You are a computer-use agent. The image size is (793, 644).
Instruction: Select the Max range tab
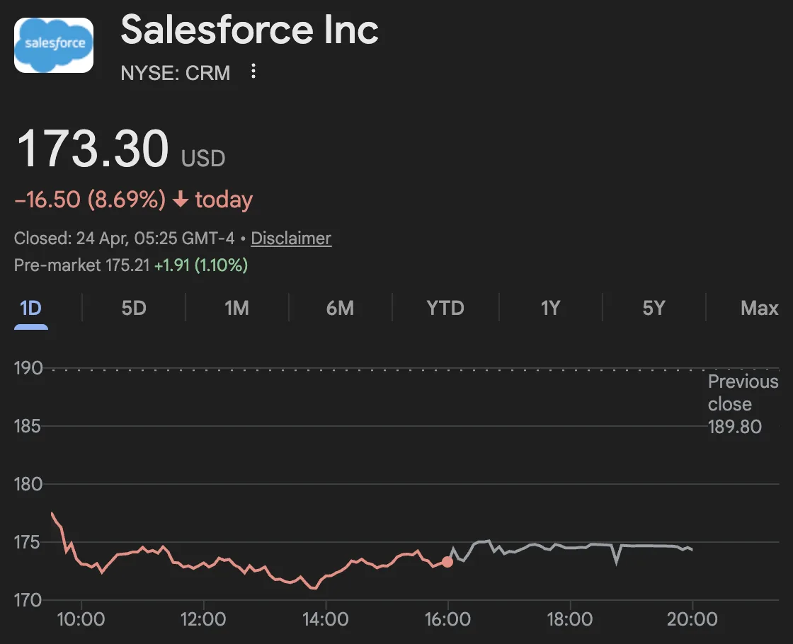click(x=759, y=309)
